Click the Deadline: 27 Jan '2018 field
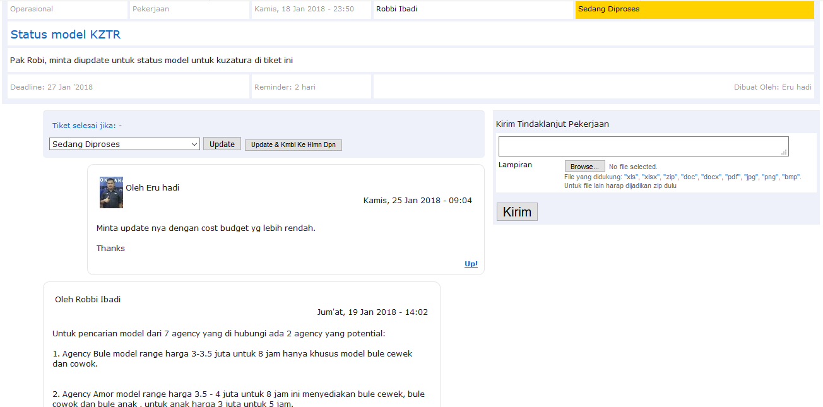823x407 pixels. [52, 87]
